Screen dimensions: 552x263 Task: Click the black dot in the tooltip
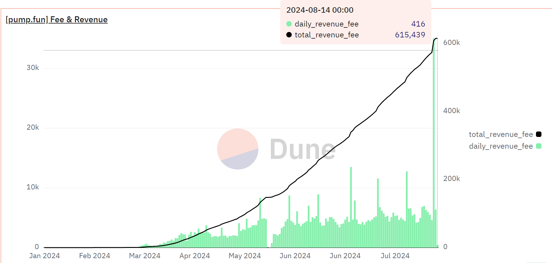pyautogui.click(x=289, y=35)
